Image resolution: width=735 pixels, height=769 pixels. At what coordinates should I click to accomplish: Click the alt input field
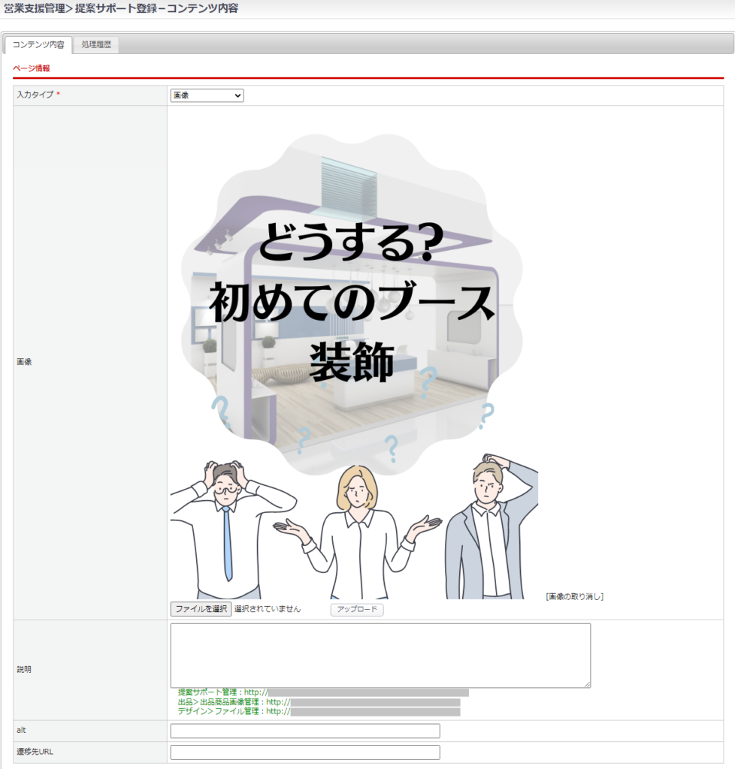305,731
